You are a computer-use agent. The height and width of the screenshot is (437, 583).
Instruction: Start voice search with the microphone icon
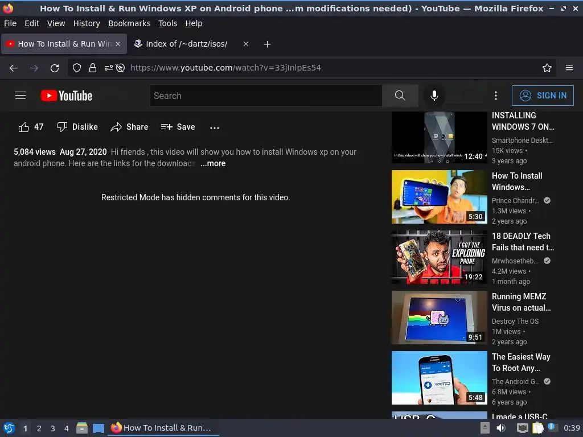click(x=434, y=96)
